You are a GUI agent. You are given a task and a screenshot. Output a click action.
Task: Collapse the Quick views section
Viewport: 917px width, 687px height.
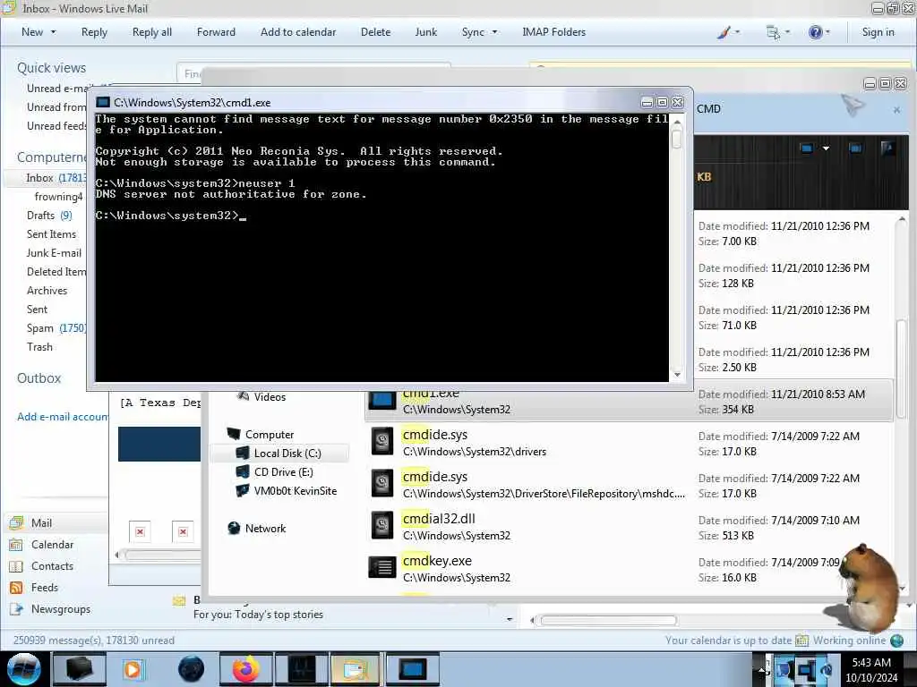click(51, 68)
